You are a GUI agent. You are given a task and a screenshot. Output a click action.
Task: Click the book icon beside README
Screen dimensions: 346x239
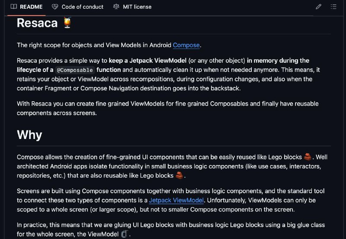(x=14, y=6)
